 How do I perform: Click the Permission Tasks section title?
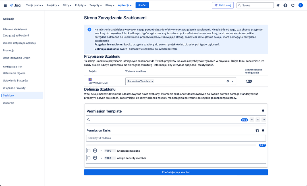(98, 130)
